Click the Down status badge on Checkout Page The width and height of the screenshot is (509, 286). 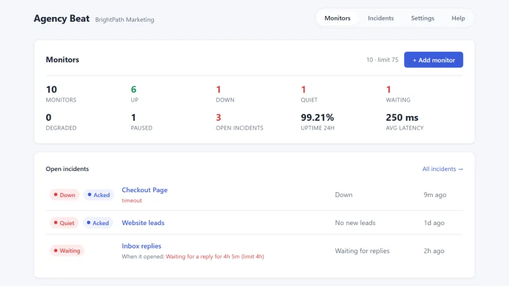[x=64, y=195]
